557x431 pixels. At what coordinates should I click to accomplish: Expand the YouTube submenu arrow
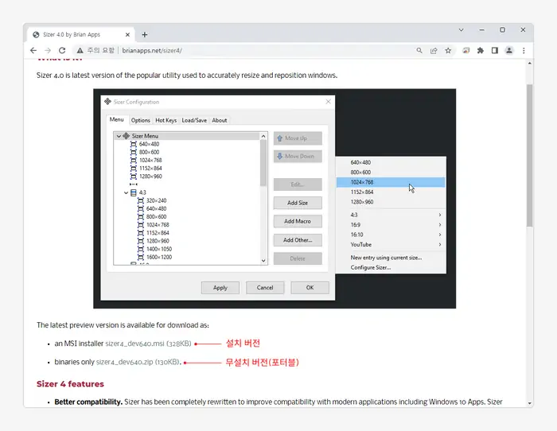pos(439,244)
